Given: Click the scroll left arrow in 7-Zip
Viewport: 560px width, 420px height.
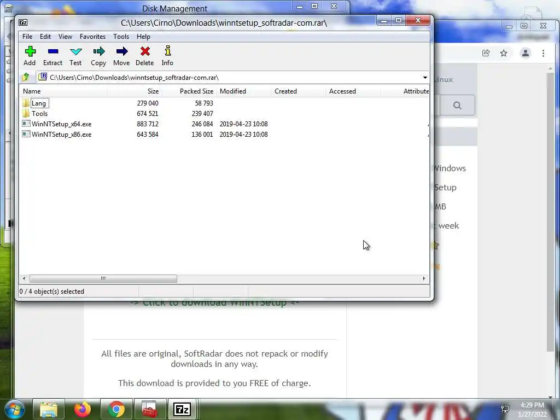Looking at the screenshot, I should pyautogui.click(x=24, y=278).
